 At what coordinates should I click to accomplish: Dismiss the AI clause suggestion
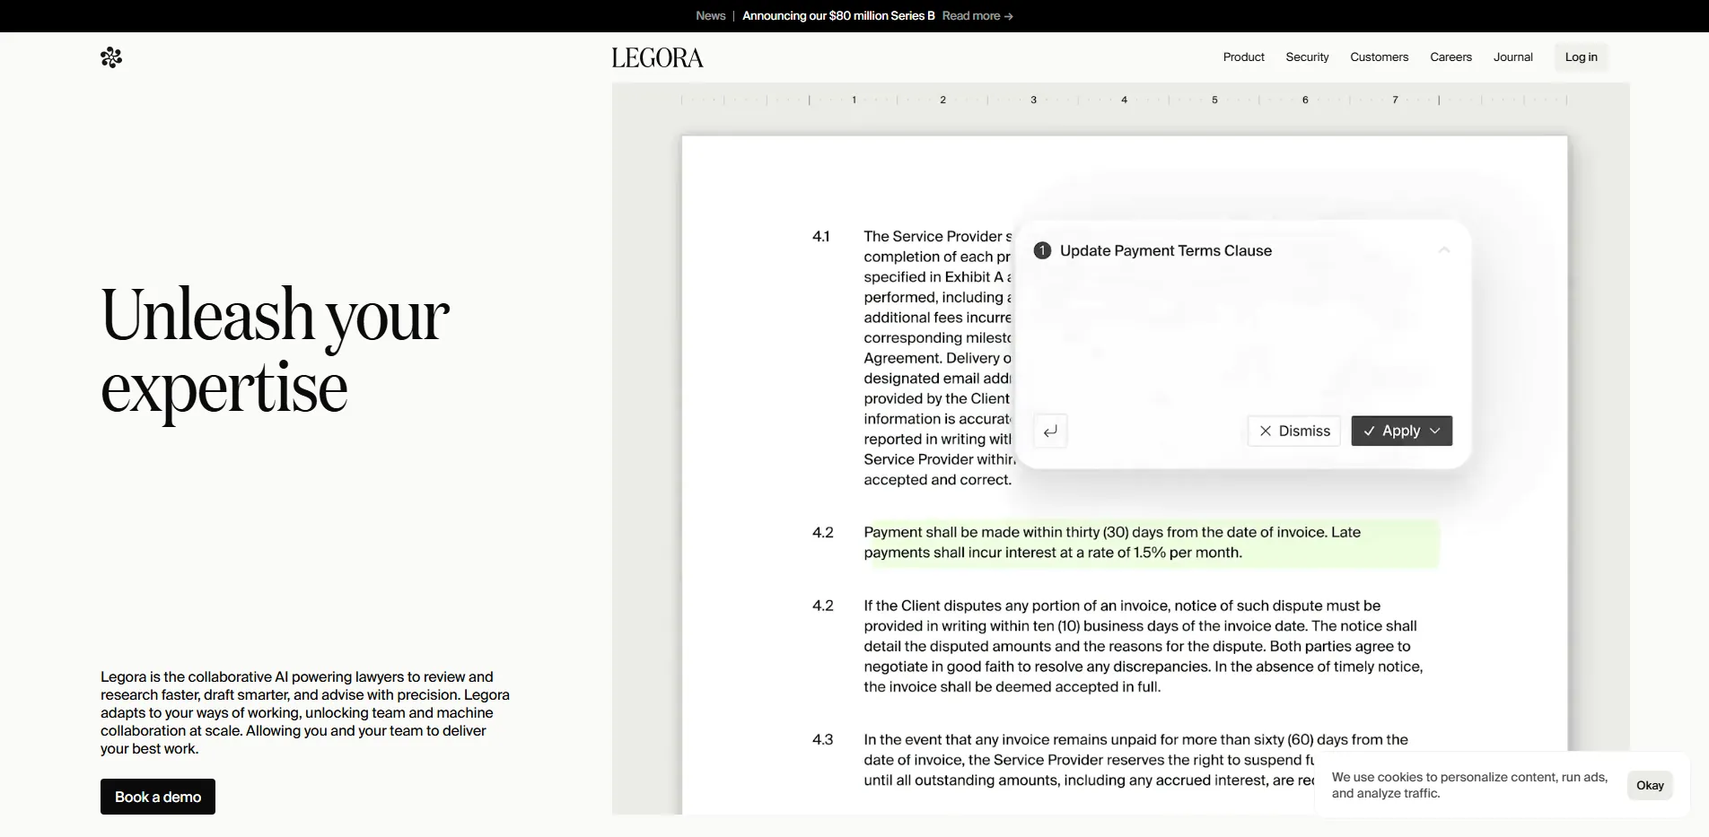pyautogui.click(x=1293, y=431)
